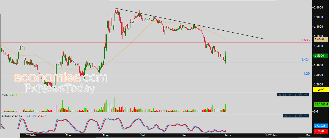Maximize the SlowSTO indicator panel
The width and height of the screenshot is (329, 138).
[x=290, y=116]
